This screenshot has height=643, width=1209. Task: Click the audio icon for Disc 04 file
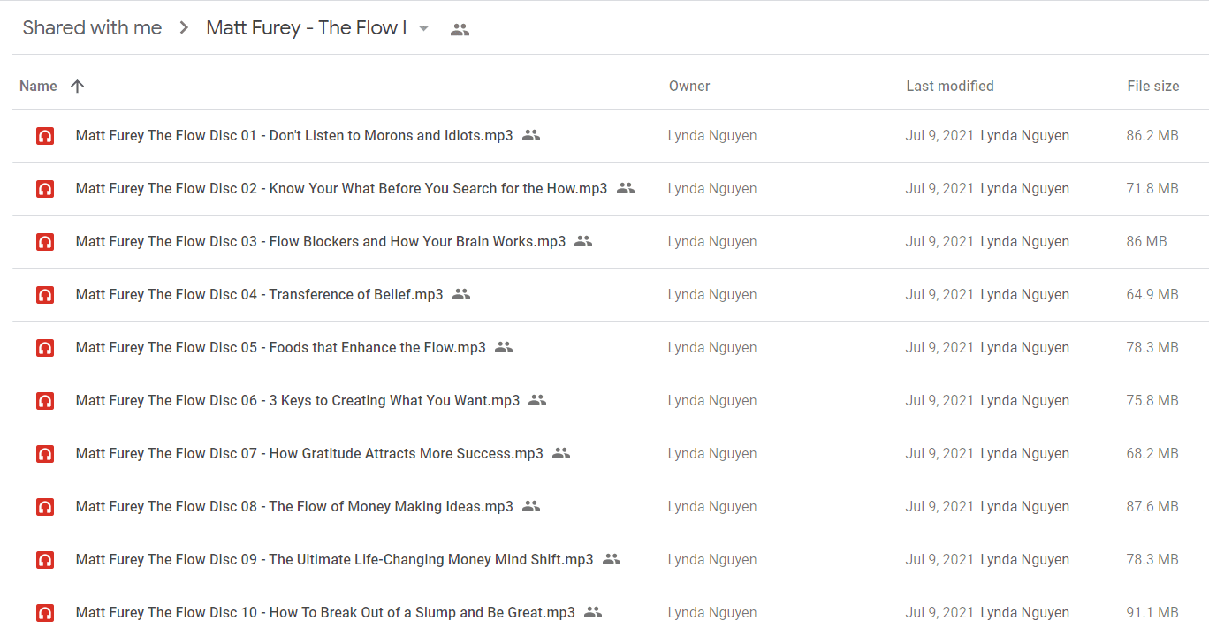click(45, 295)
